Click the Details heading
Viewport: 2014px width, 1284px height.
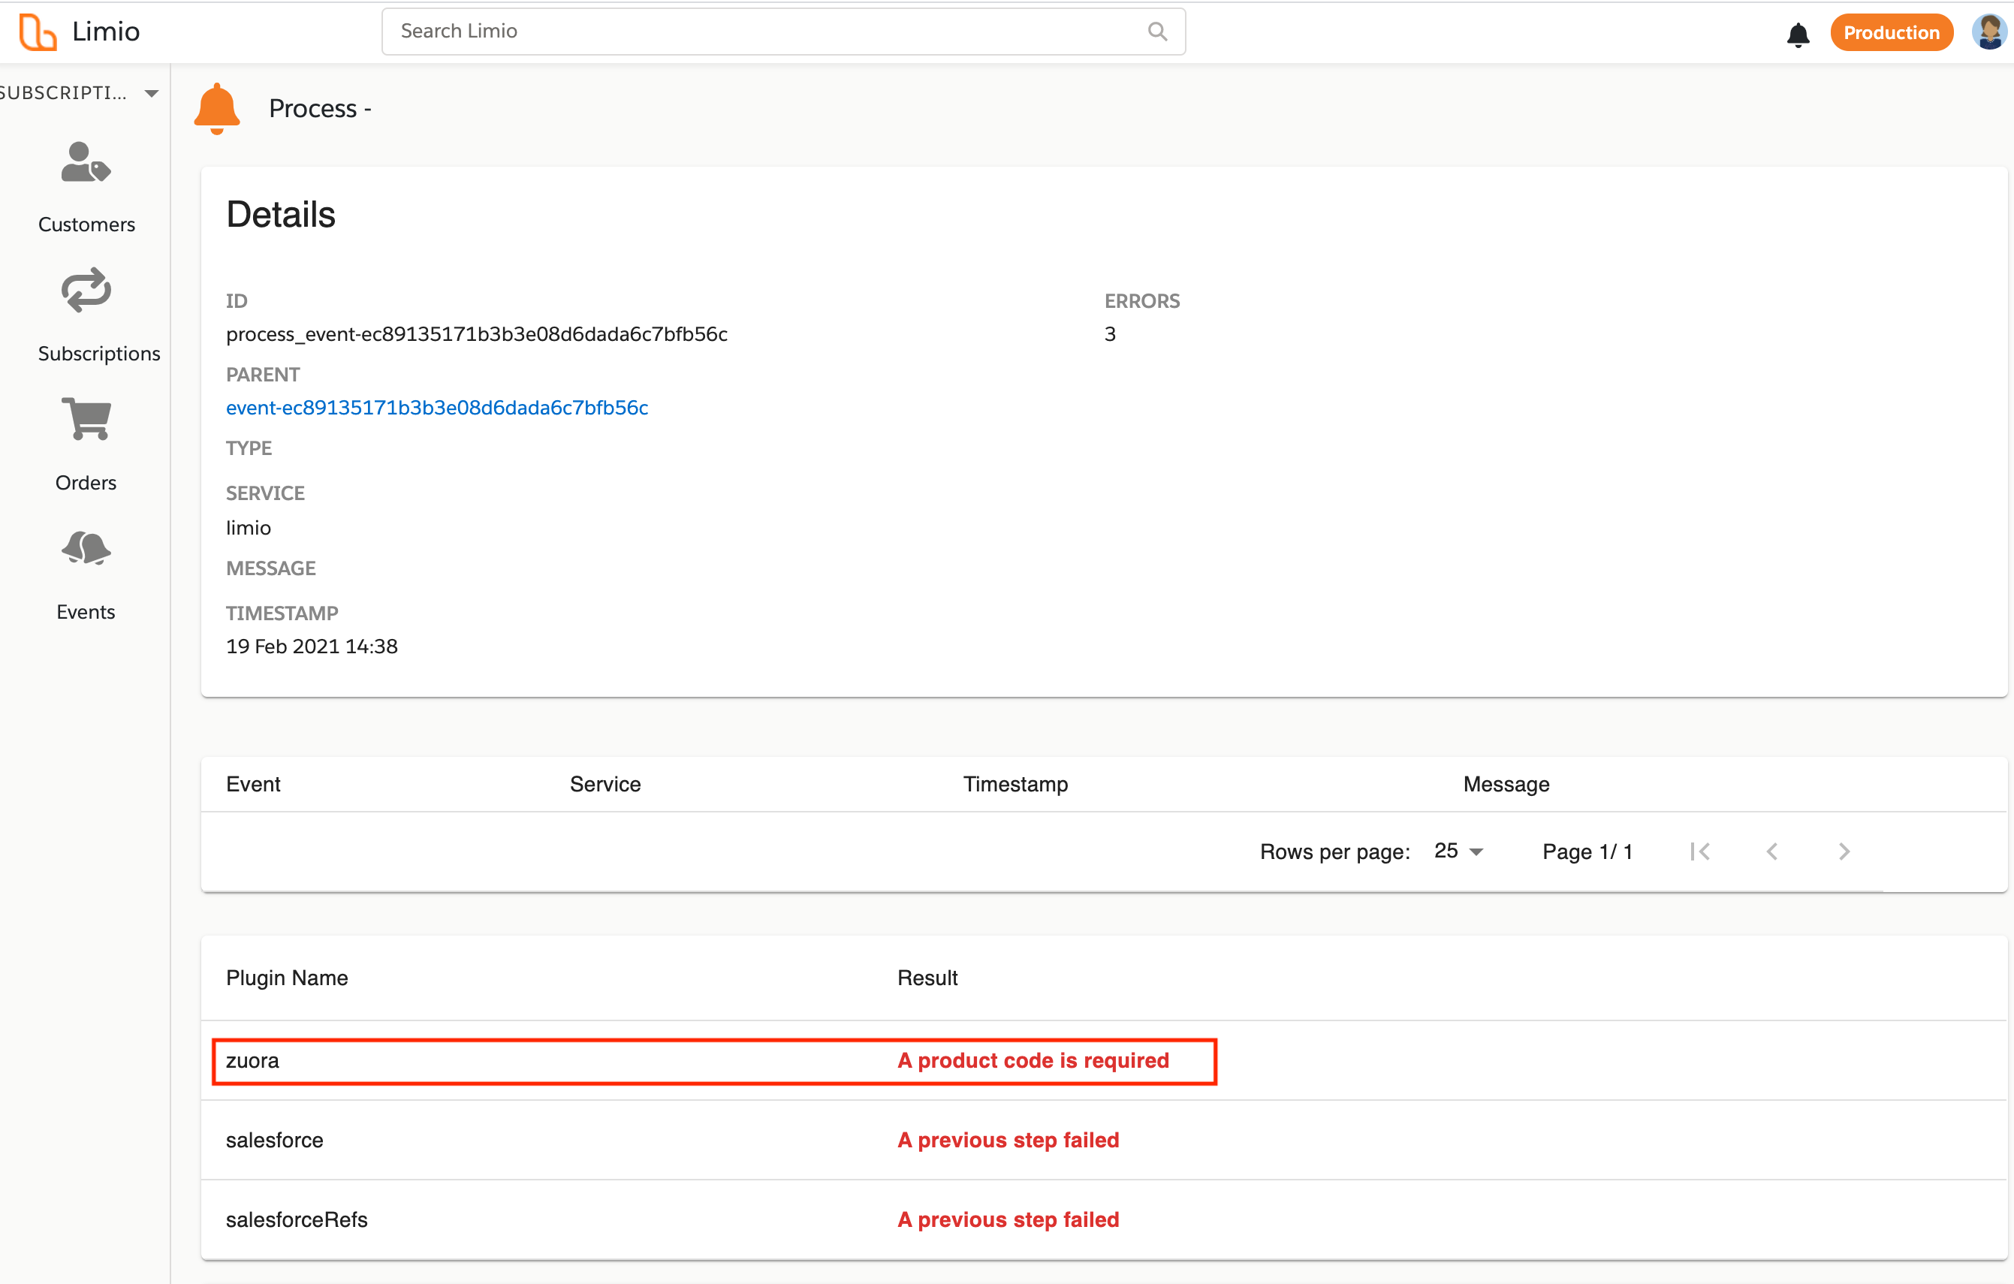pyautogui.click(x=280, y=214)
